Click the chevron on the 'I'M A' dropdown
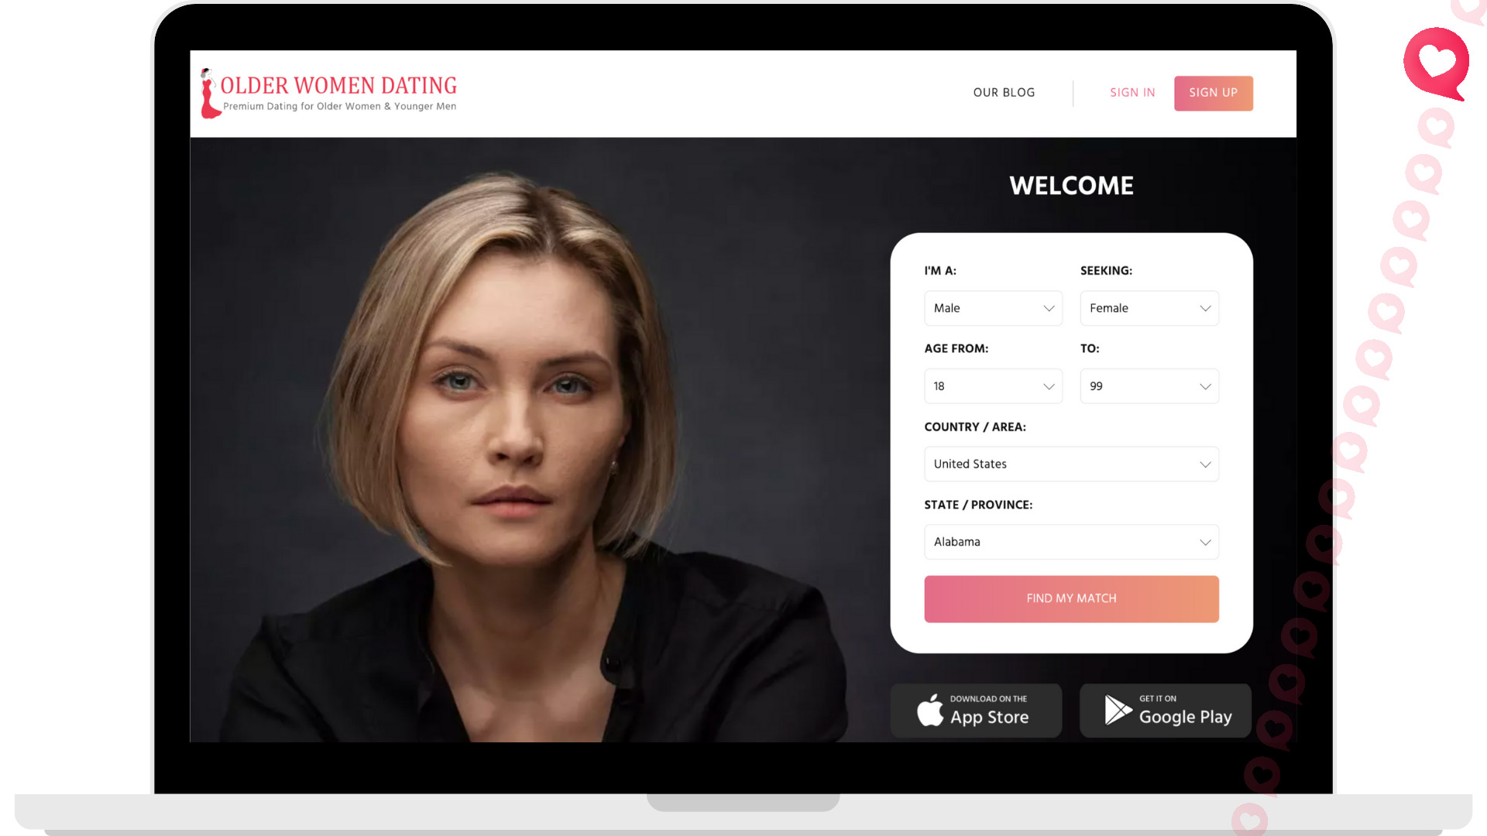The height and width of the screenshot is (836, 1487). (x=1049, y=308)
